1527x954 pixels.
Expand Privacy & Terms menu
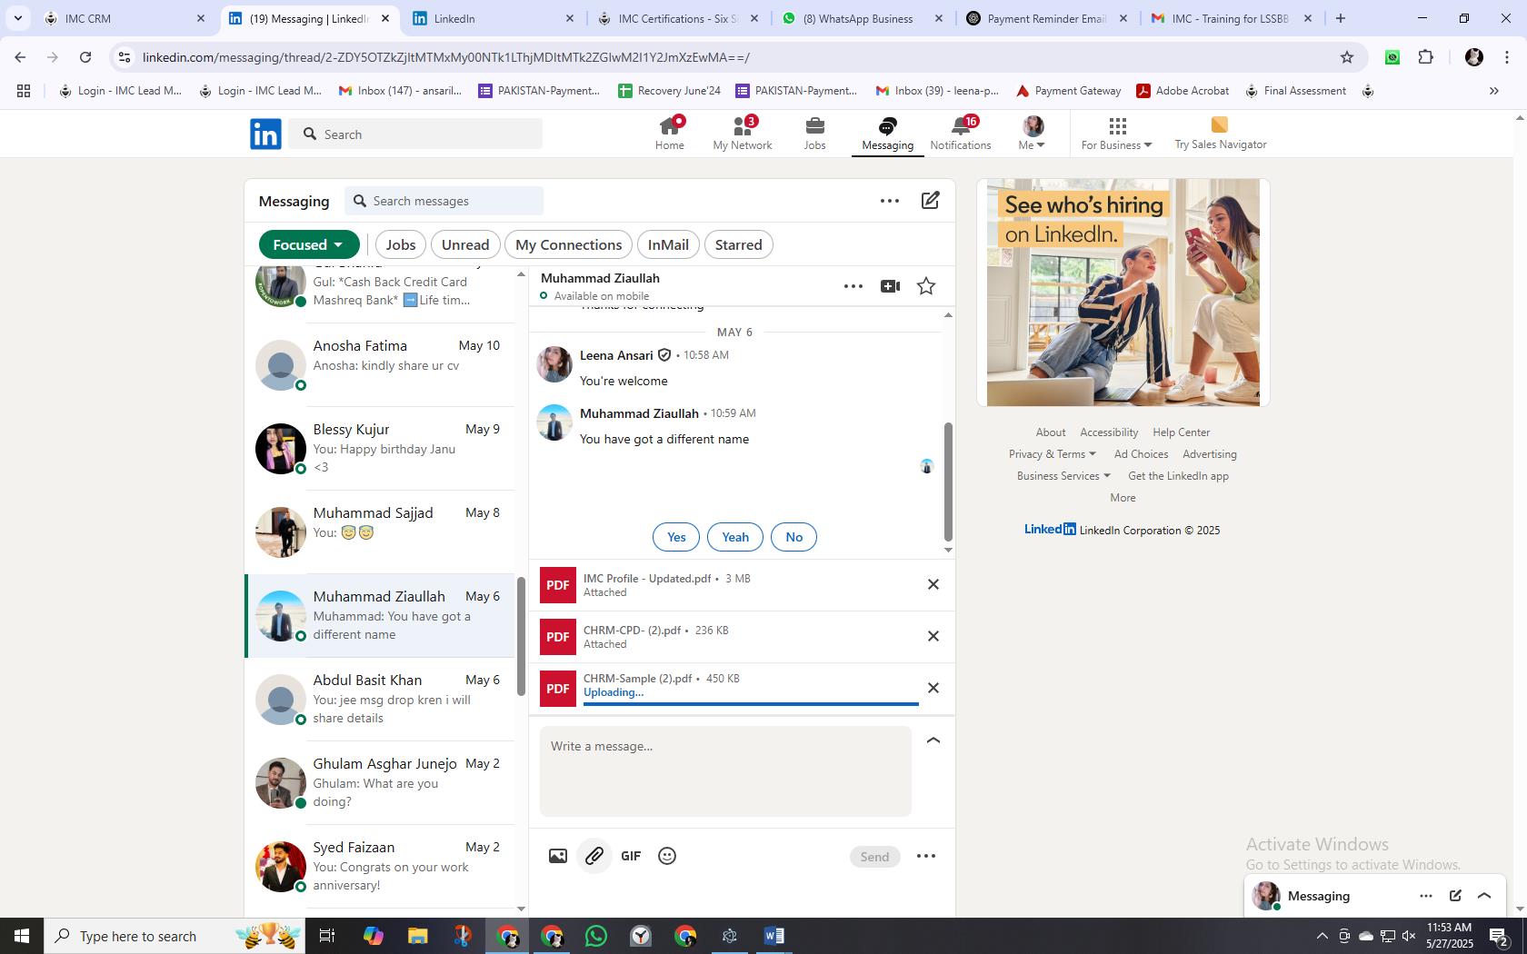point(1053,454)
